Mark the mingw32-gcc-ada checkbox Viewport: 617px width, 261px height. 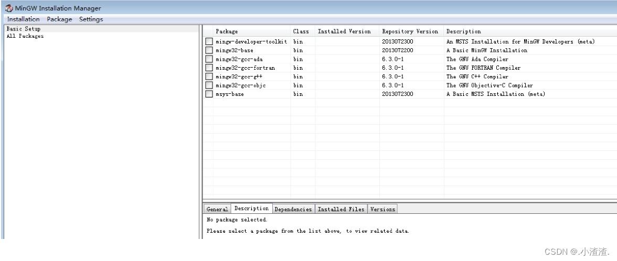(x=209, y=59)
